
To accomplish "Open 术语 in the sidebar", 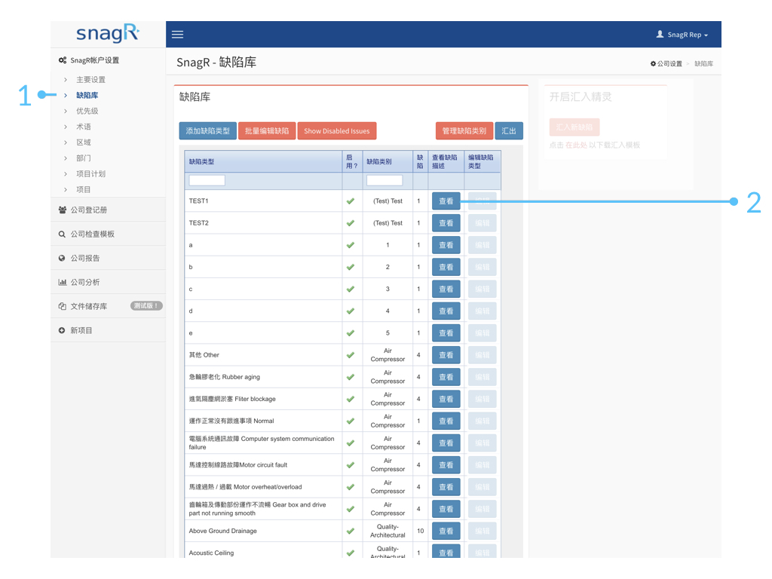I will tap(83, 127).
